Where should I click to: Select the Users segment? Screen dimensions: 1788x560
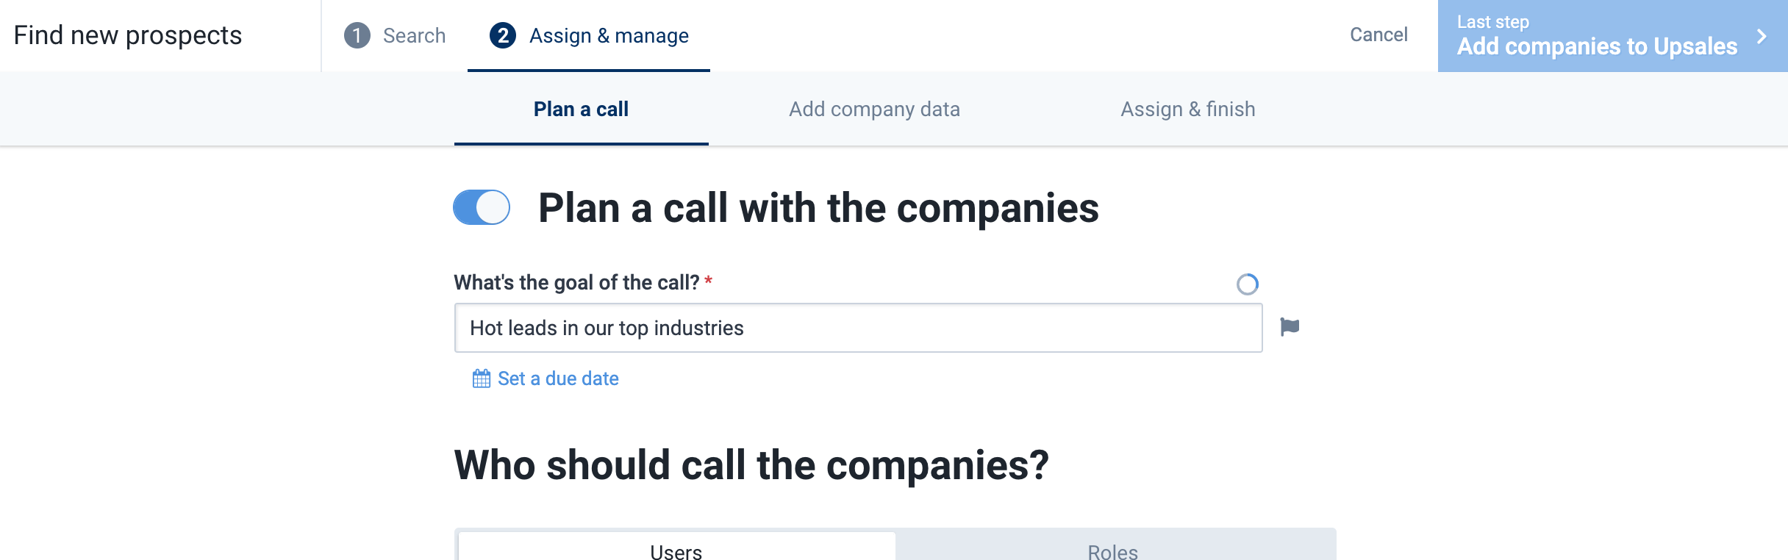click(676, 547)
